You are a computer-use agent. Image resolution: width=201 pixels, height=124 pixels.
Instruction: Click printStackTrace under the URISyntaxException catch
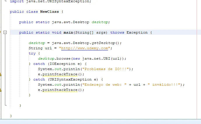click(x=60, y=90)
